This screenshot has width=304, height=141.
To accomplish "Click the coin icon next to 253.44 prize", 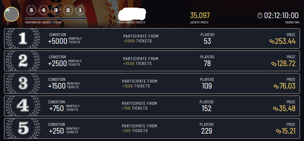I will coord(272,41).
